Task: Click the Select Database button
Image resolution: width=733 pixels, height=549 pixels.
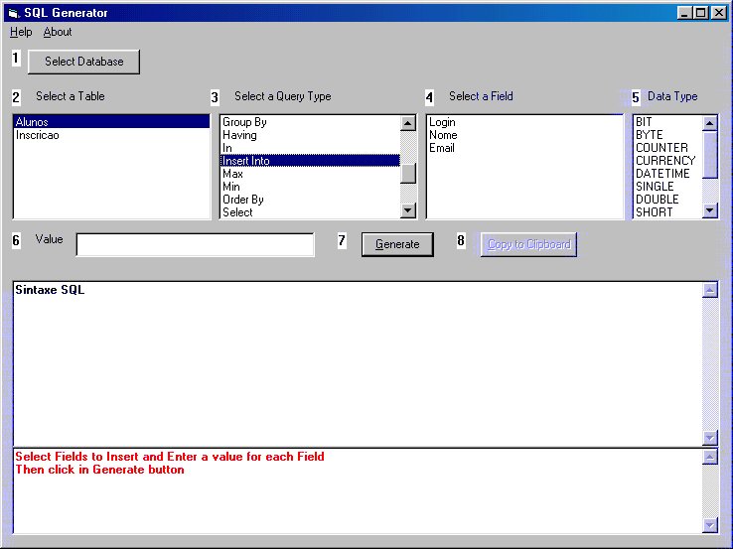Action: click(83, 62)
